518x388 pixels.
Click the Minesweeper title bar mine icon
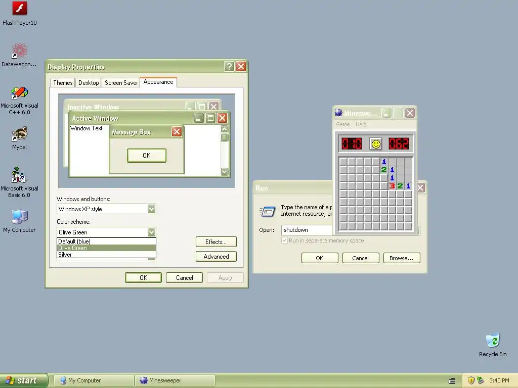(x=338, y=113)
